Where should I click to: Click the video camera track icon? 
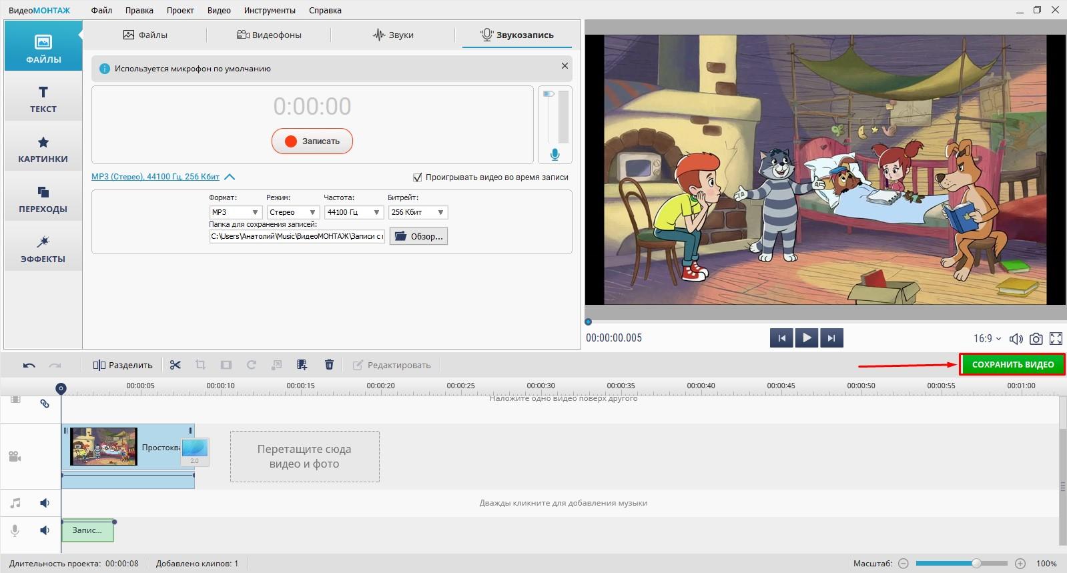[15, 457]
